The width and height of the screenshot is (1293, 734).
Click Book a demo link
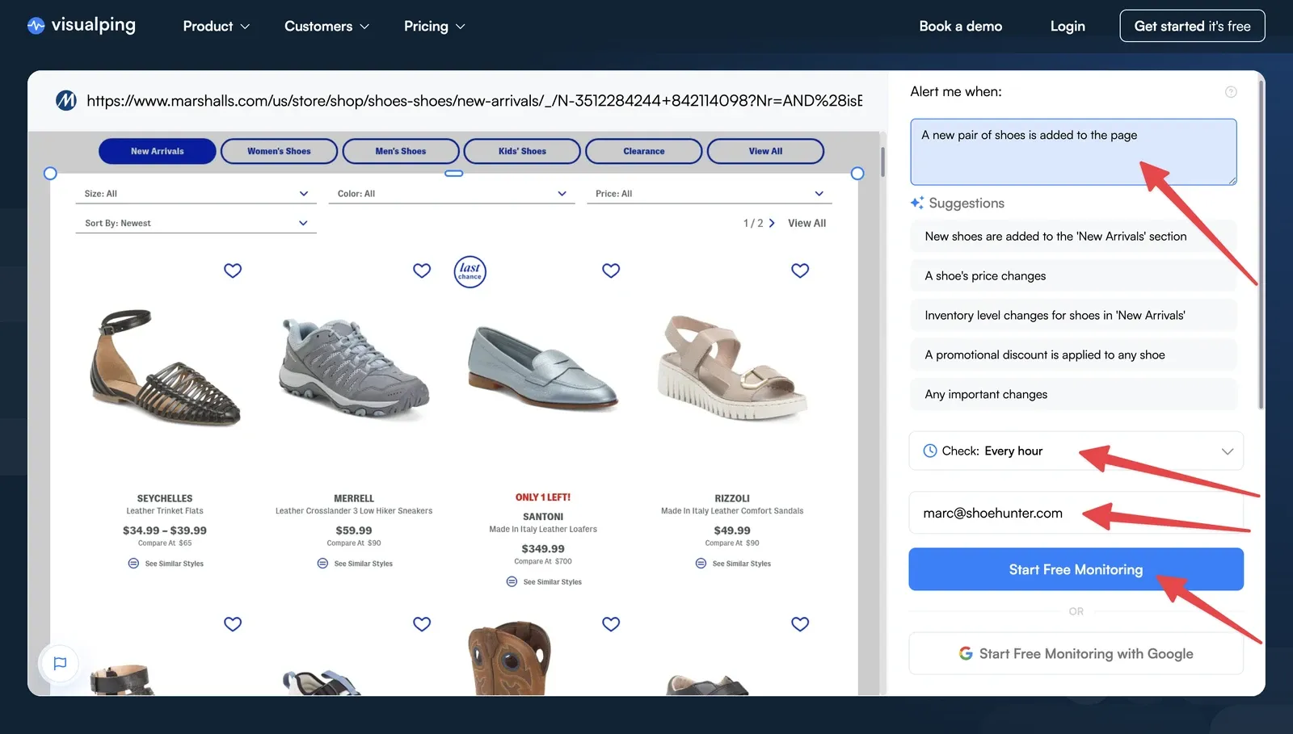(x=960, y=26)
